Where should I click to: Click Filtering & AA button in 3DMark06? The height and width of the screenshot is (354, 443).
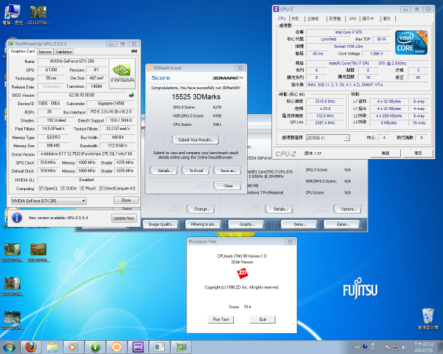(204, 225)
